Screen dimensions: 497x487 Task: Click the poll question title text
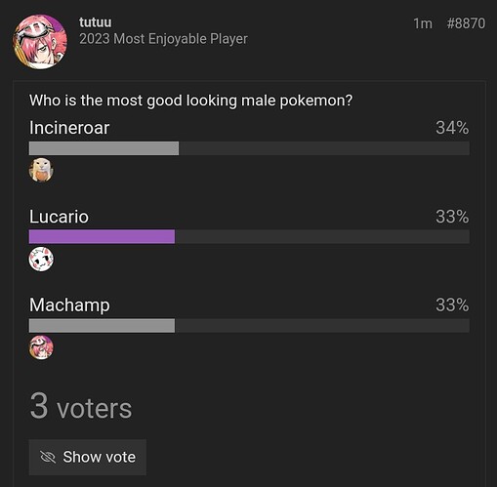coord(190,101)
